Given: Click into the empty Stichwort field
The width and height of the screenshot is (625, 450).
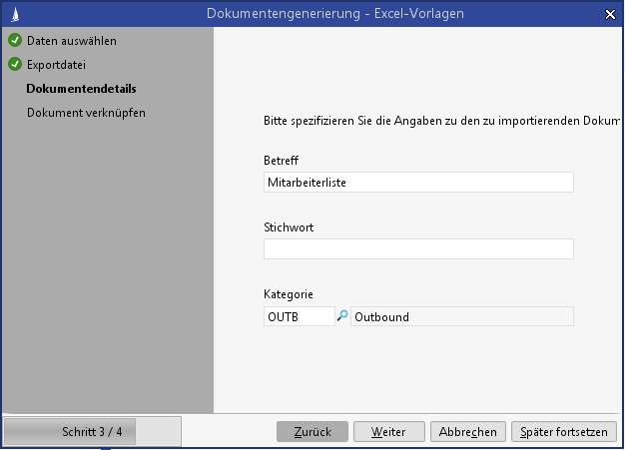Looking at the screenshot, I should point(418,249).
